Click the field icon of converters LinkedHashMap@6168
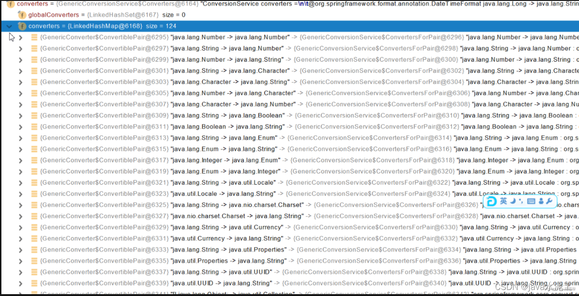Viewport: 579px width, 296px height. click(21, 26)
